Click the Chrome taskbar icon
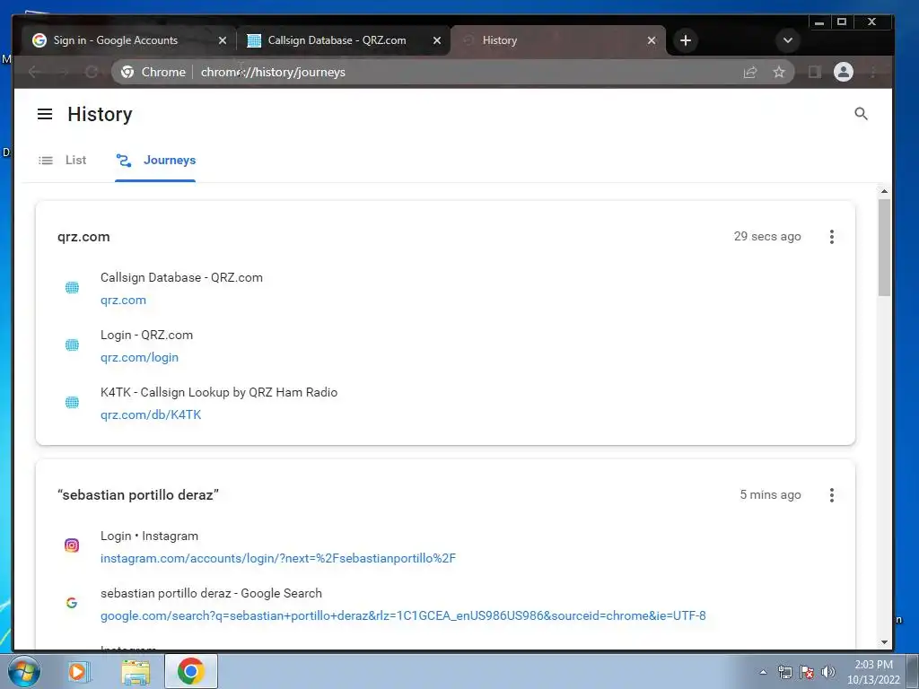 (x=190, y=671)
